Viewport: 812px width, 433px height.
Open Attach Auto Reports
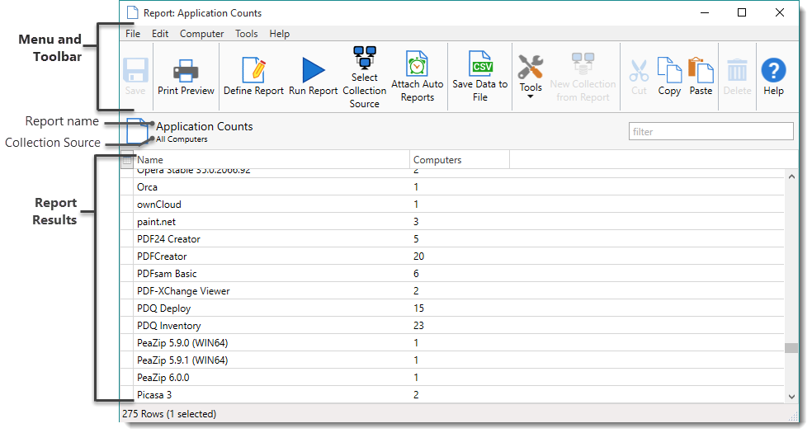coord(417,64)
